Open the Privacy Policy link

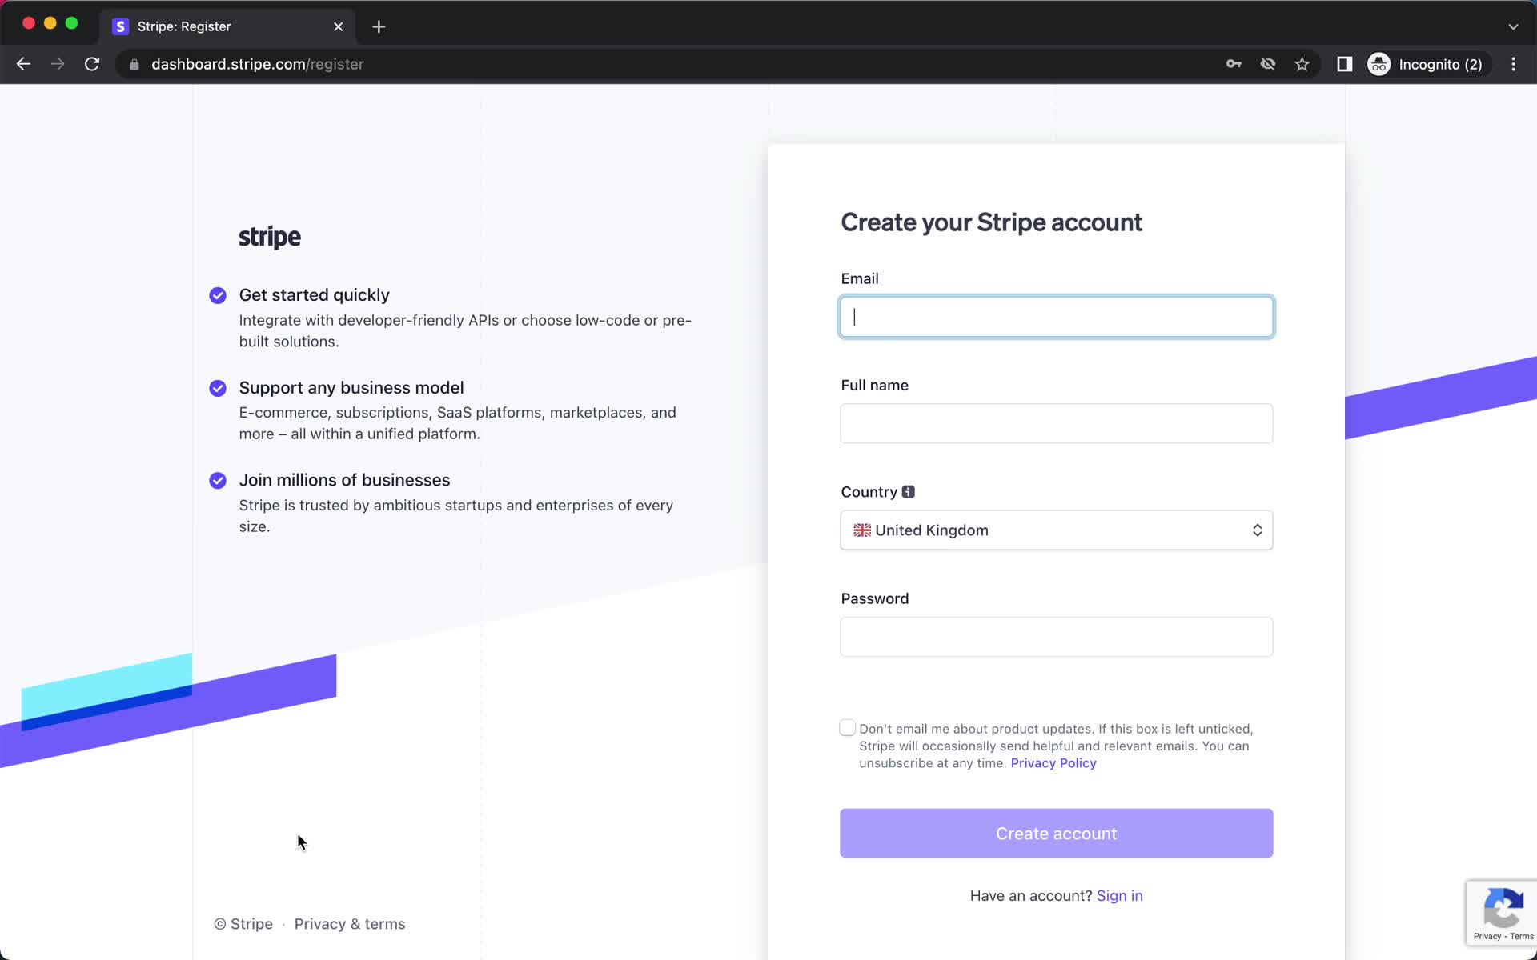pyautogui.click(x=1053, y=763)
